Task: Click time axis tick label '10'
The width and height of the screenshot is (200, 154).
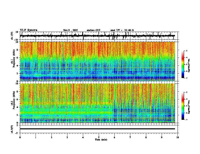Action: [178, 137]
